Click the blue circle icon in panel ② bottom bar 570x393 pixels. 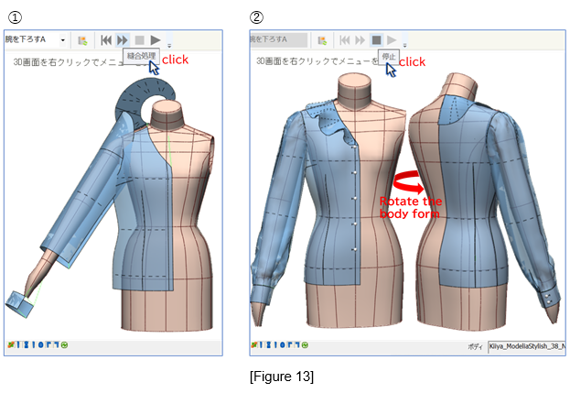(x=282, y=344)
